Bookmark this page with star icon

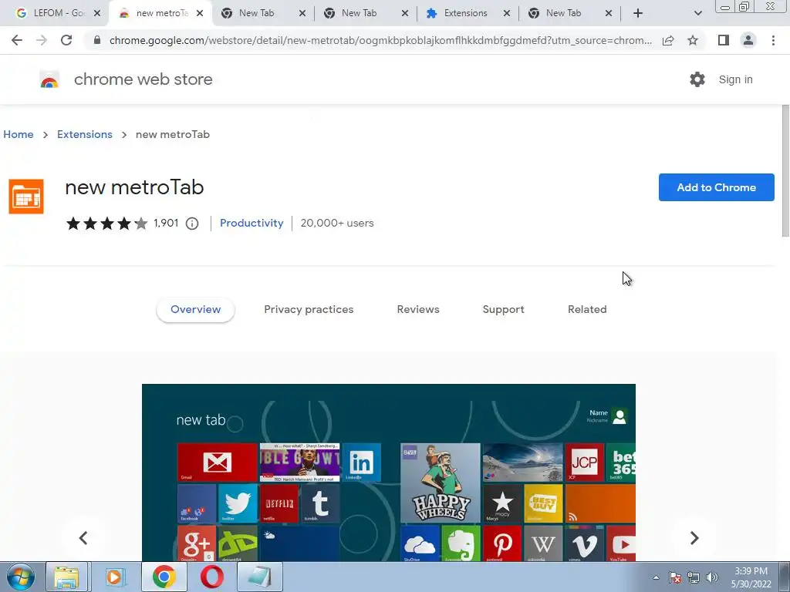tap(693, 40)
